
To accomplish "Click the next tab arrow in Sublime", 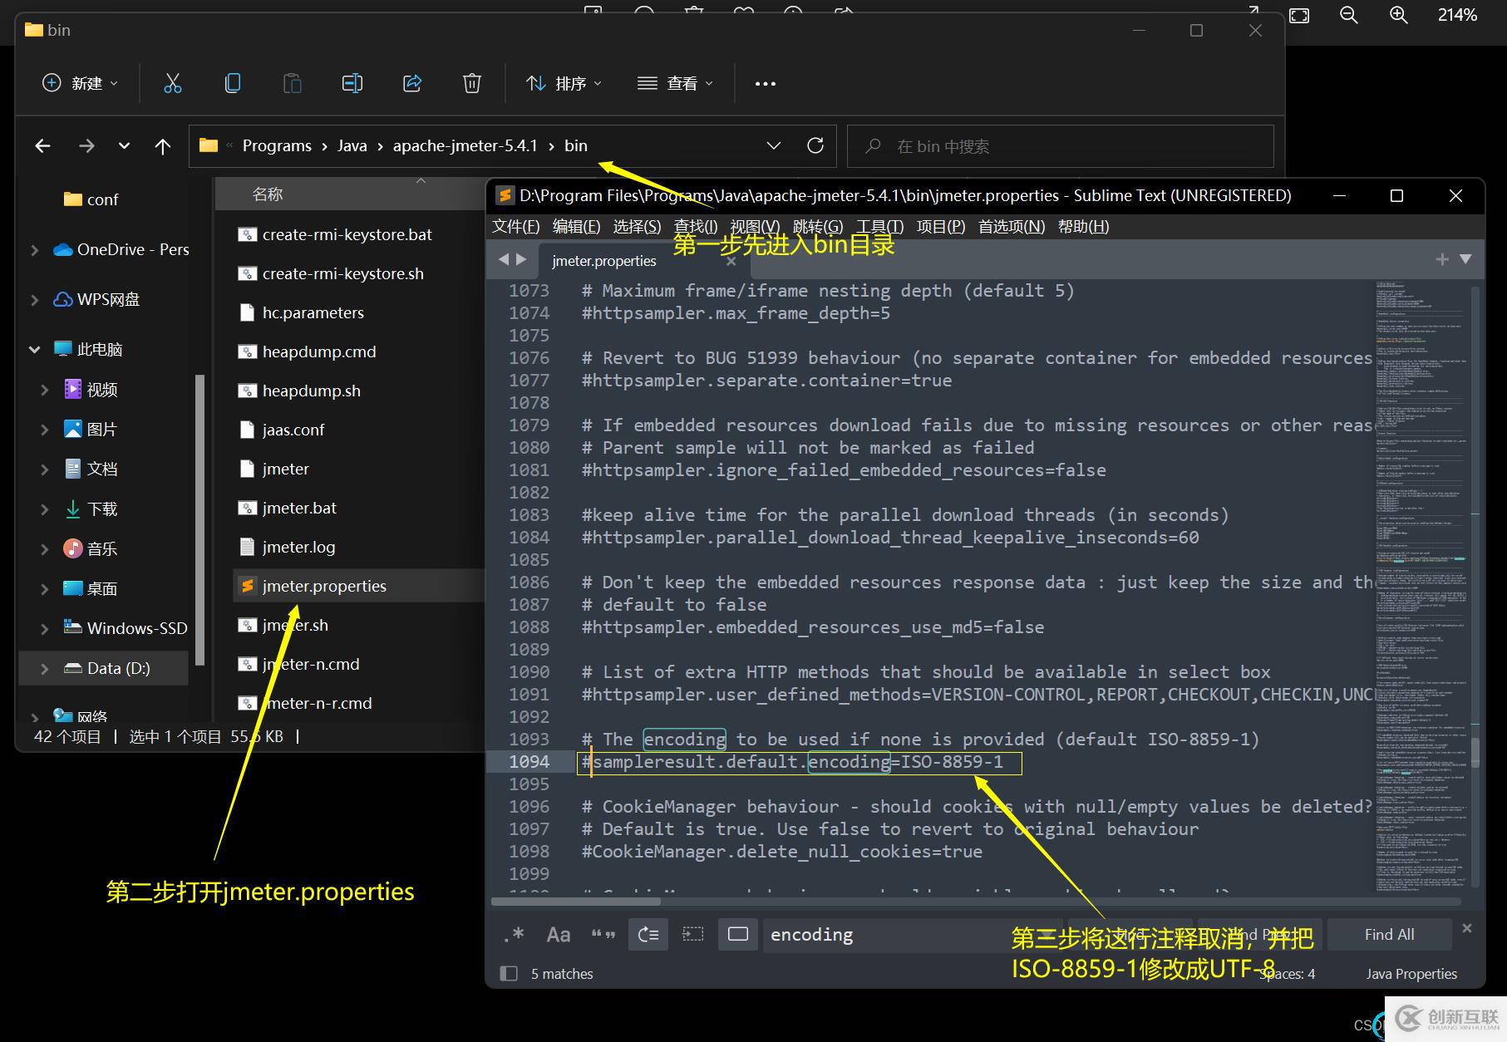I will point(521,259).
